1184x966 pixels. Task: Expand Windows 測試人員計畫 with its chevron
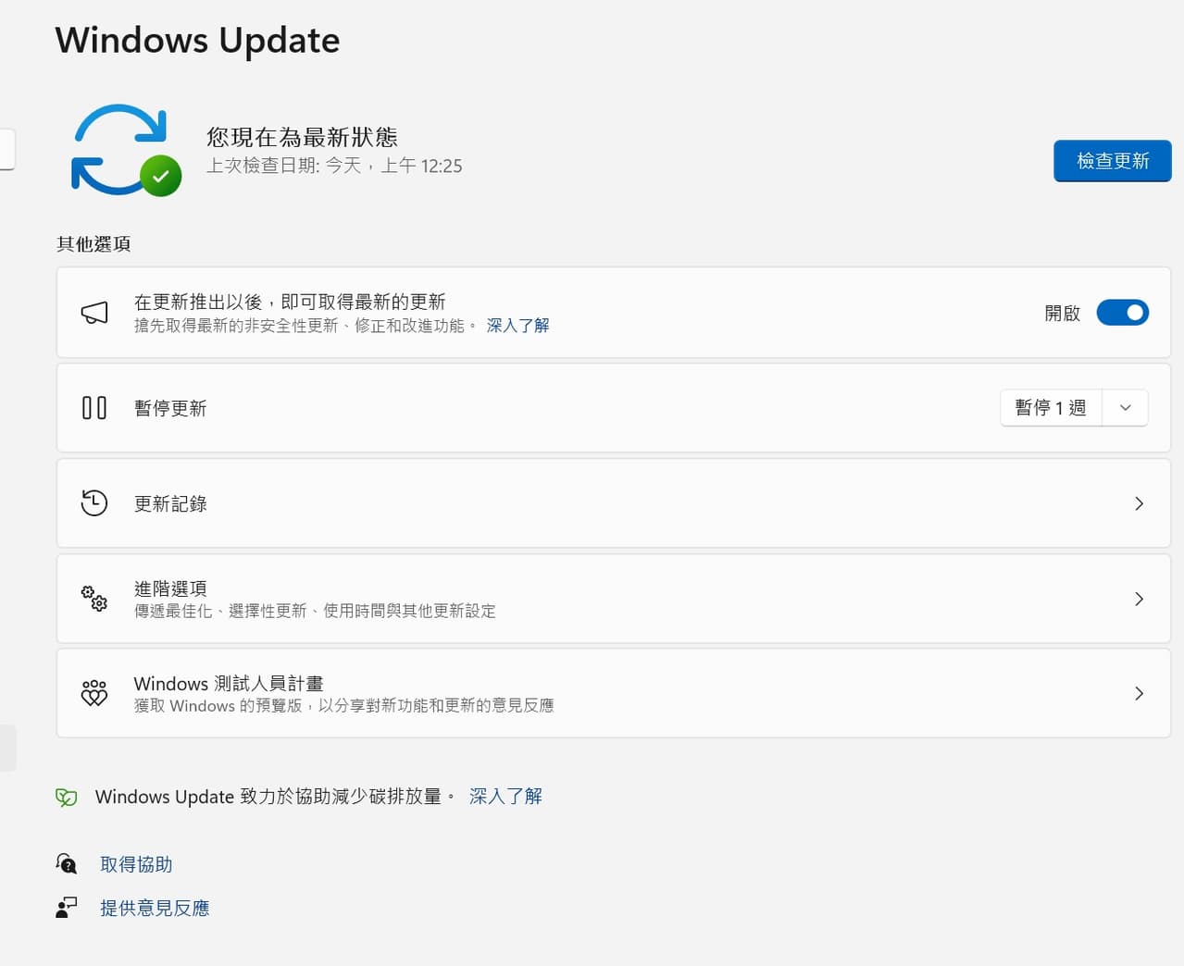click(1139, 693)
